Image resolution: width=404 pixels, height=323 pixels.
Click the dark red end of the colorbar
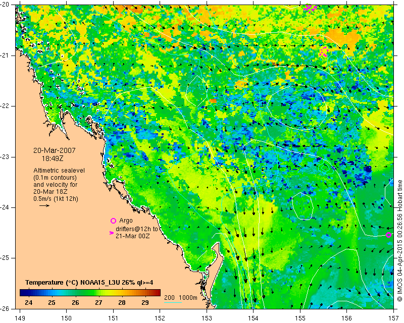[x=158, y=293]
